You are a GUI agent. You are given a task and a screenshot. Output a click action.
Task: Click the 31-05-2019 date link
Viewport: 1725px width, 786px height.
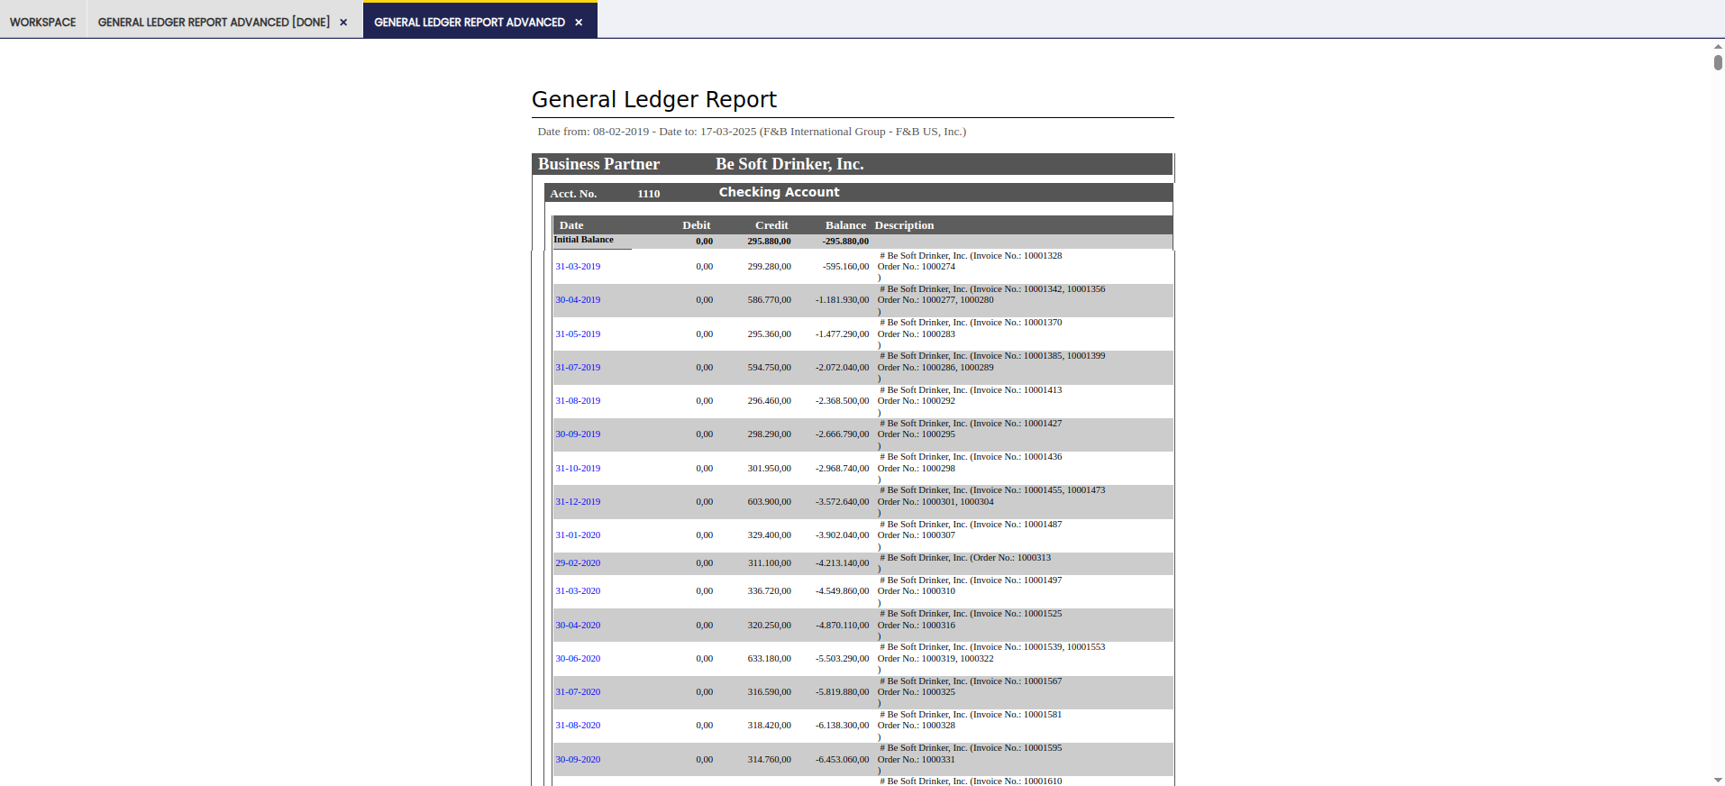(578, 334)
